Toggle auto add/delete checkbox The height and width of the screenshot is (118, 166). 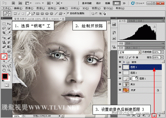pyautogui.click(x=68, y=13)
